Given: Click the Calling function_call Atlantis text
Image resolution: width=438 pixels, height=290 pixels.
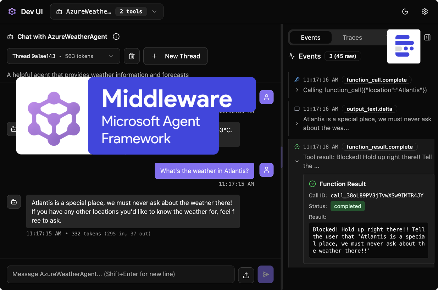Looking at the screenshot, I should coord(365,90).
